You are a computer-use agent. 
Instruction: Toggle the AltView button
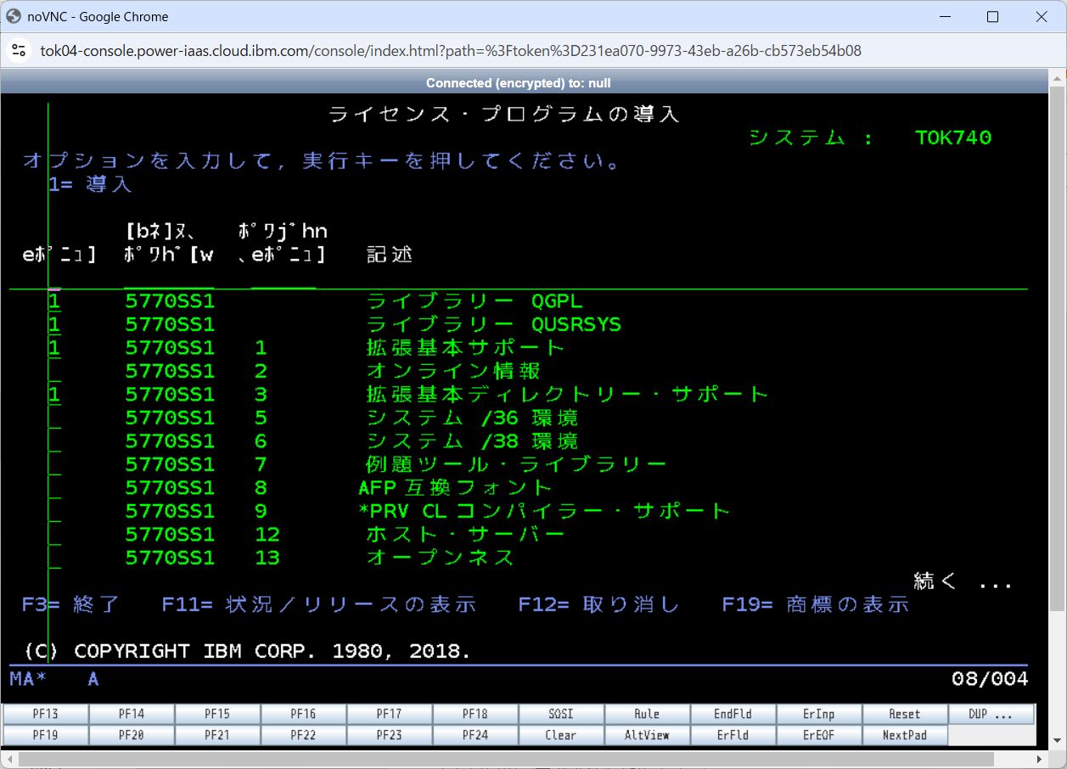tap(647, 735)
